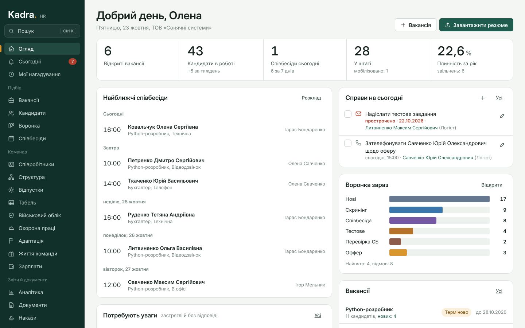The height and width of the screenshot is (328, 525).
Task: Click the Зарплати wallet icon
Action: (x=11, y=266)
